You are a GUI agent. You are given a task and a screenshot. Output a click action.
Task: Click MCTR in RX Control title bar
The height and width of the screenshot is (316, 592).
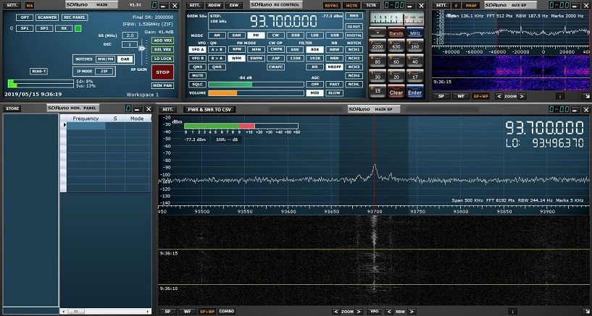tap(351, 6)
